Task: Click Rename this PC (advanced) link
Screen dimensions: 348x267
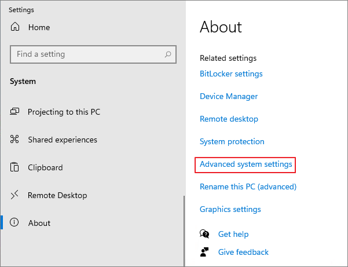Action: [248, 186]
